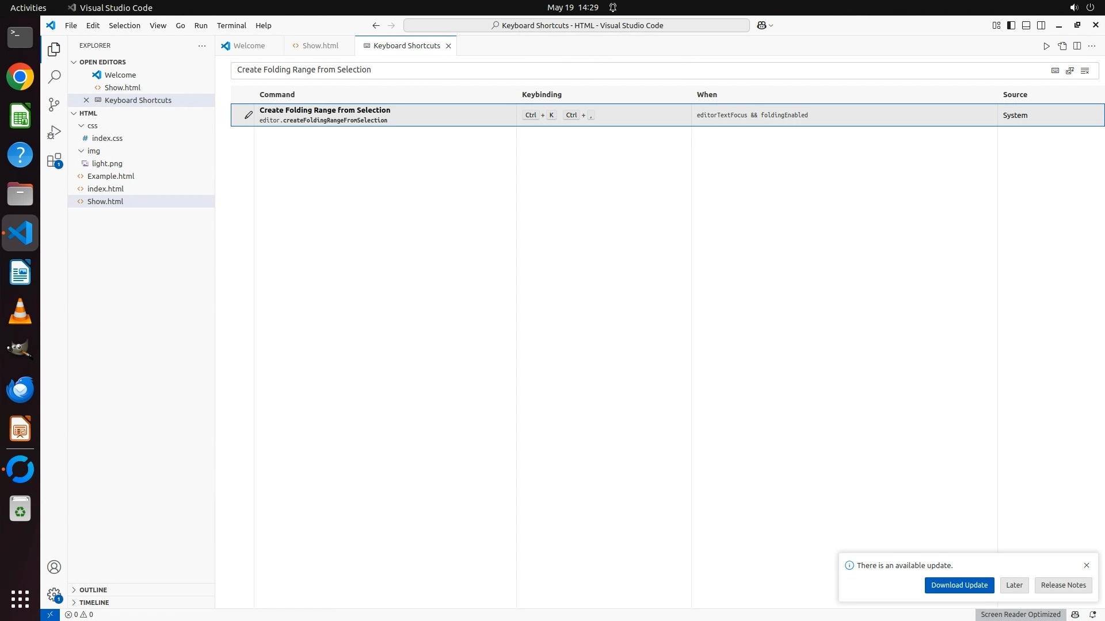Click the Download Update button
This screenshot has width=1105, height=621.
click(x=959, y=585)
